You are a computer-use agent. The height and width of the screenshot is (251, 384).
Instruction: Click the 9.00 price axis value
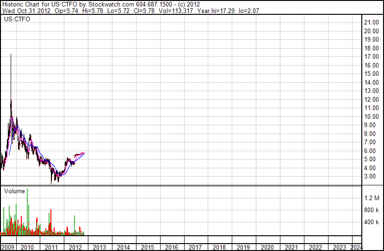coord(370,125)
